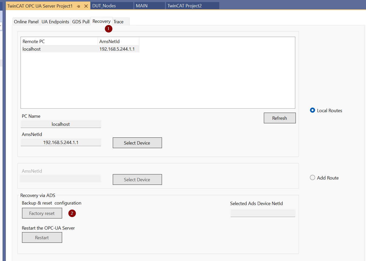Image resolution: width=366 pixels, height=261 pixels.
Task: Select the Recovery tab
Action: [x=101, y=21]
